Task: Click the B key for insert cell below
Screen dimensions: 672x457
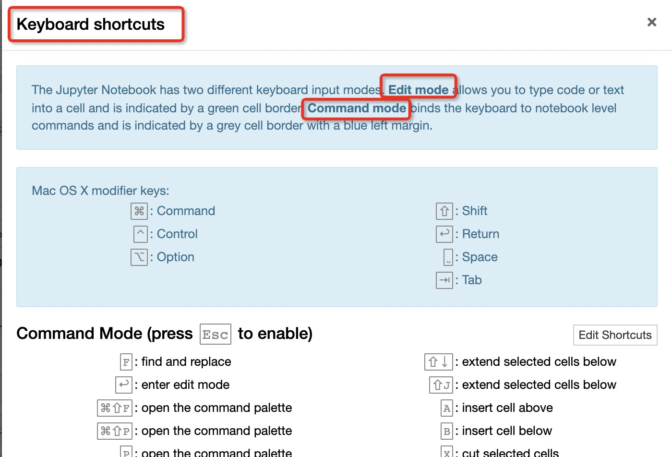Action: click(447, 431)
